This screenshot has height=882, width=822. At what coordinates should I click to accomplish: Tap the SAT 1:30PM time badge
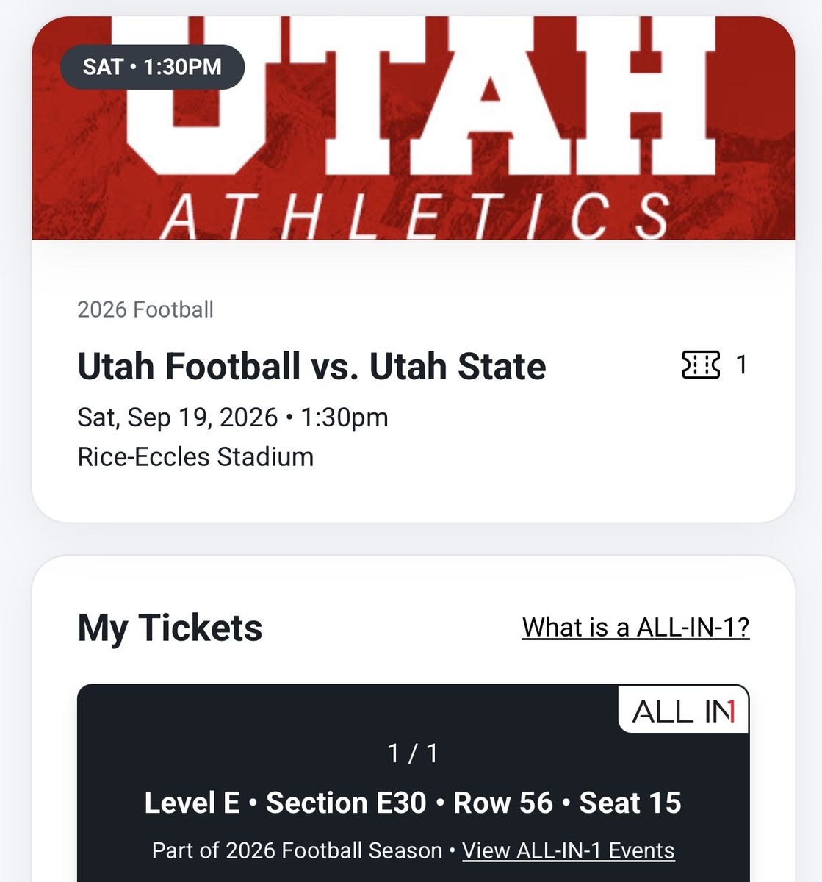coord(152,67)
